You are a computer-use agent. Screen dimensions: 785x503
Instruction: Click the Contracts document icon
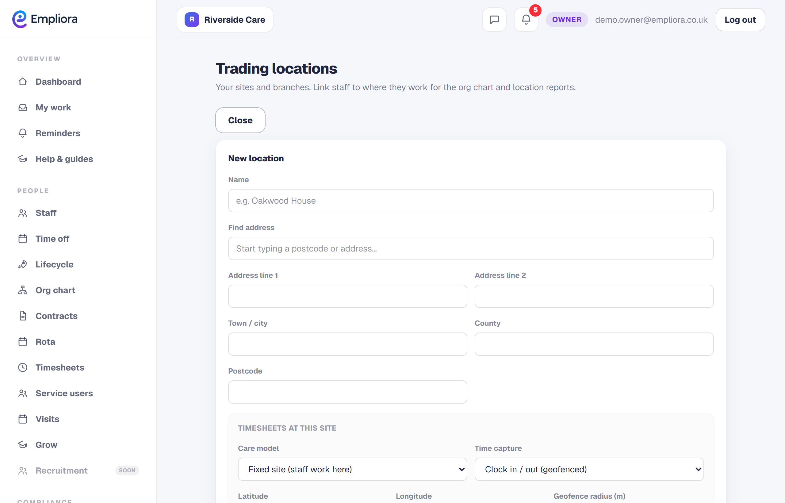(x=22, y=316)
